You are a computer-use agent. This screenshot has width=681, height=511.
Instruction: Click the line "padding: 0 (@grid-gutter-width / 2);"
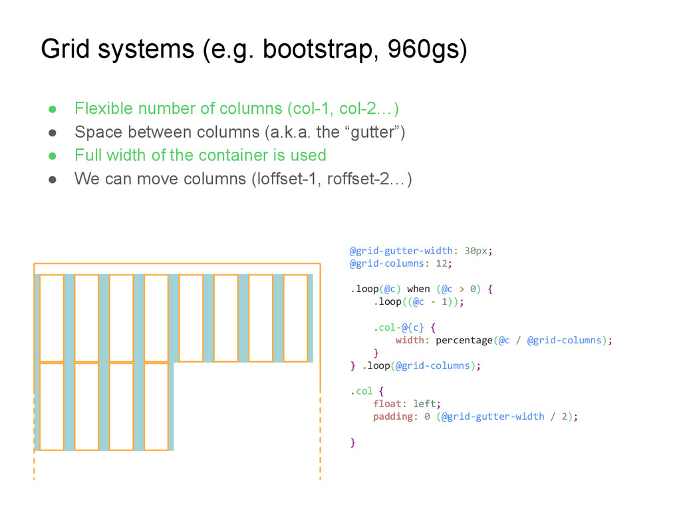(x=476, y=417)
